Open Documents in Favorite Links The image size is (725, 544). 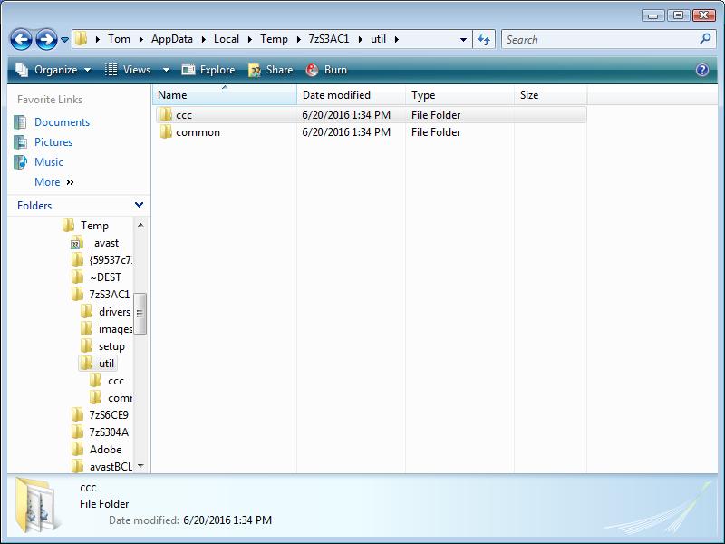pyautogui.click(x=62, y=122)
